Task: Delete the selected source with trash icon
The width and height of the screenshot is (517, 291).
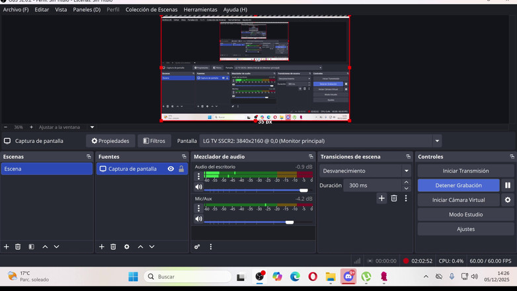Action: point(113,247)
